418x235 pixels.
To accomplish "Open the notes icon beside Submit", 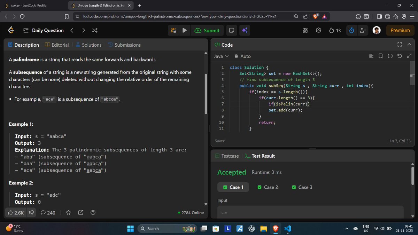I will pyautogui.click(x=231, y=30).
